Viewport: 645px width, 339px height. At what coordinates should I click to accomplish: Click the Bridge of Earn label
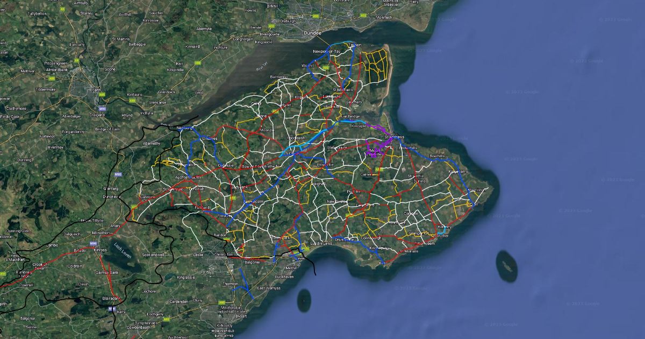coord(107,129)
